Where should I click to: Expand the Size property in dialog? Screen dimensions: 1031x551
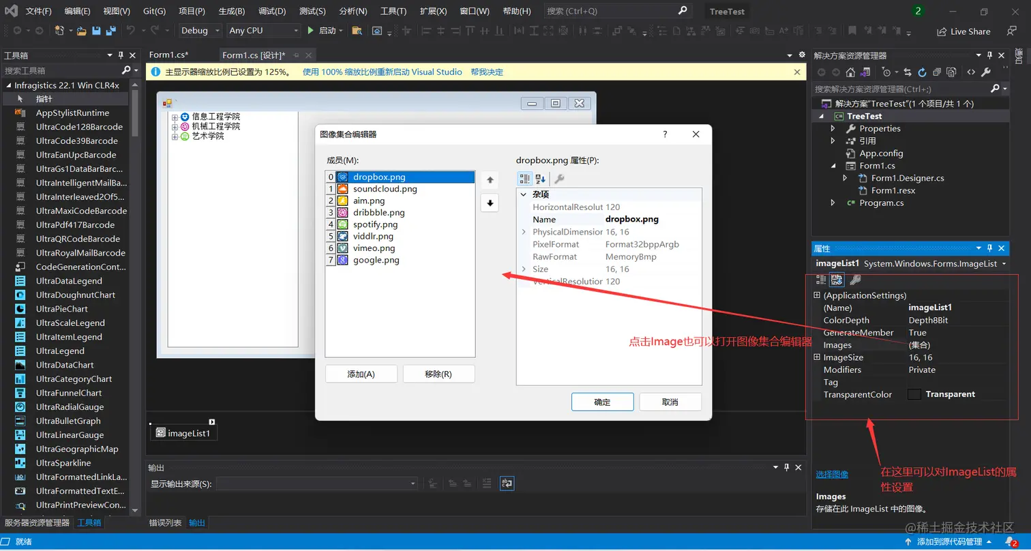point(524,269)
